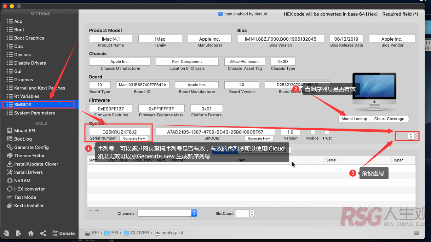
Task: Click the CLOVER folder in path bar
Action: point(137,233)
